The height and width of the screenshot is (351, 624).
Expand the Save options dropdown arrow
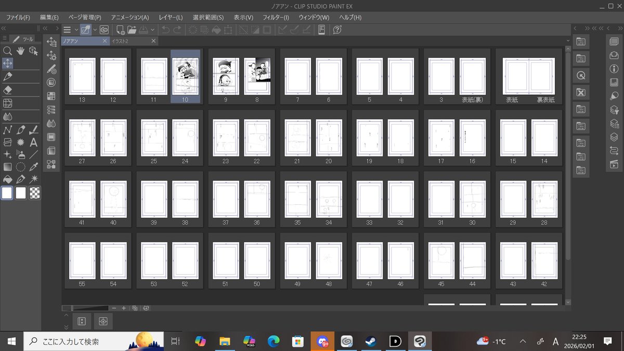(152, 30)
